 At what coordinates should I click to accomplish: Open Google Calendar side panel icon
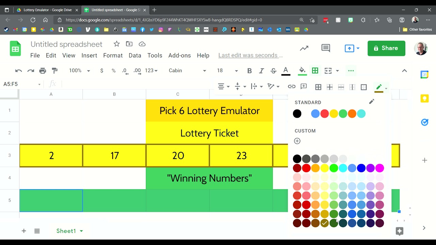click(x=424, y=75)
